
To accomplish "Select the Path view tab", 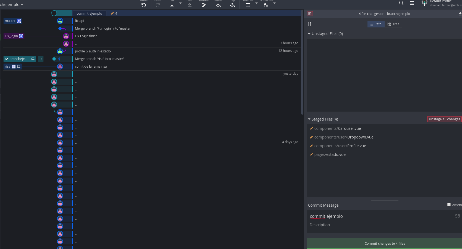I will (376, 24).
